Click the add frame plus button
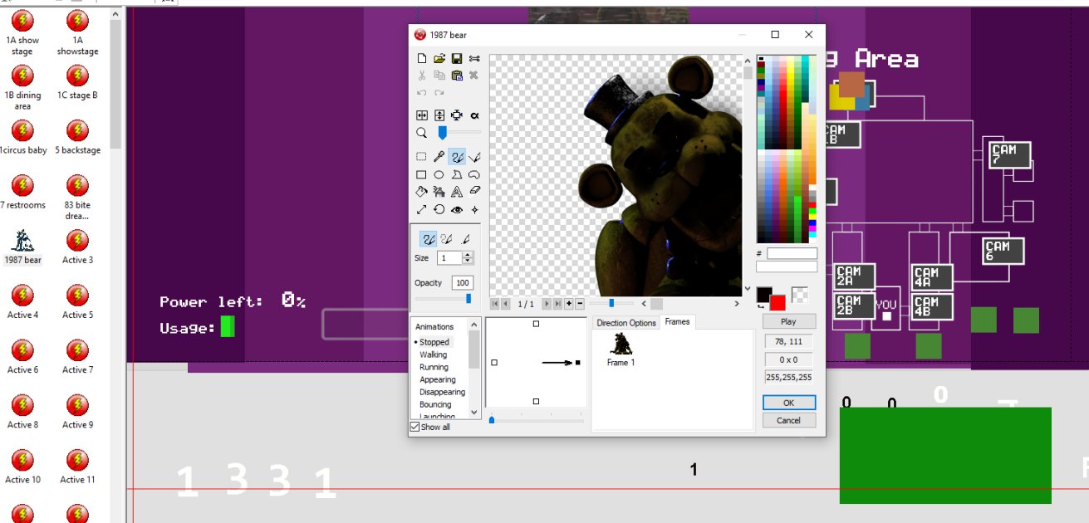Image resolution: width=1089 pixels, height=523 pixels. [569, 304]
